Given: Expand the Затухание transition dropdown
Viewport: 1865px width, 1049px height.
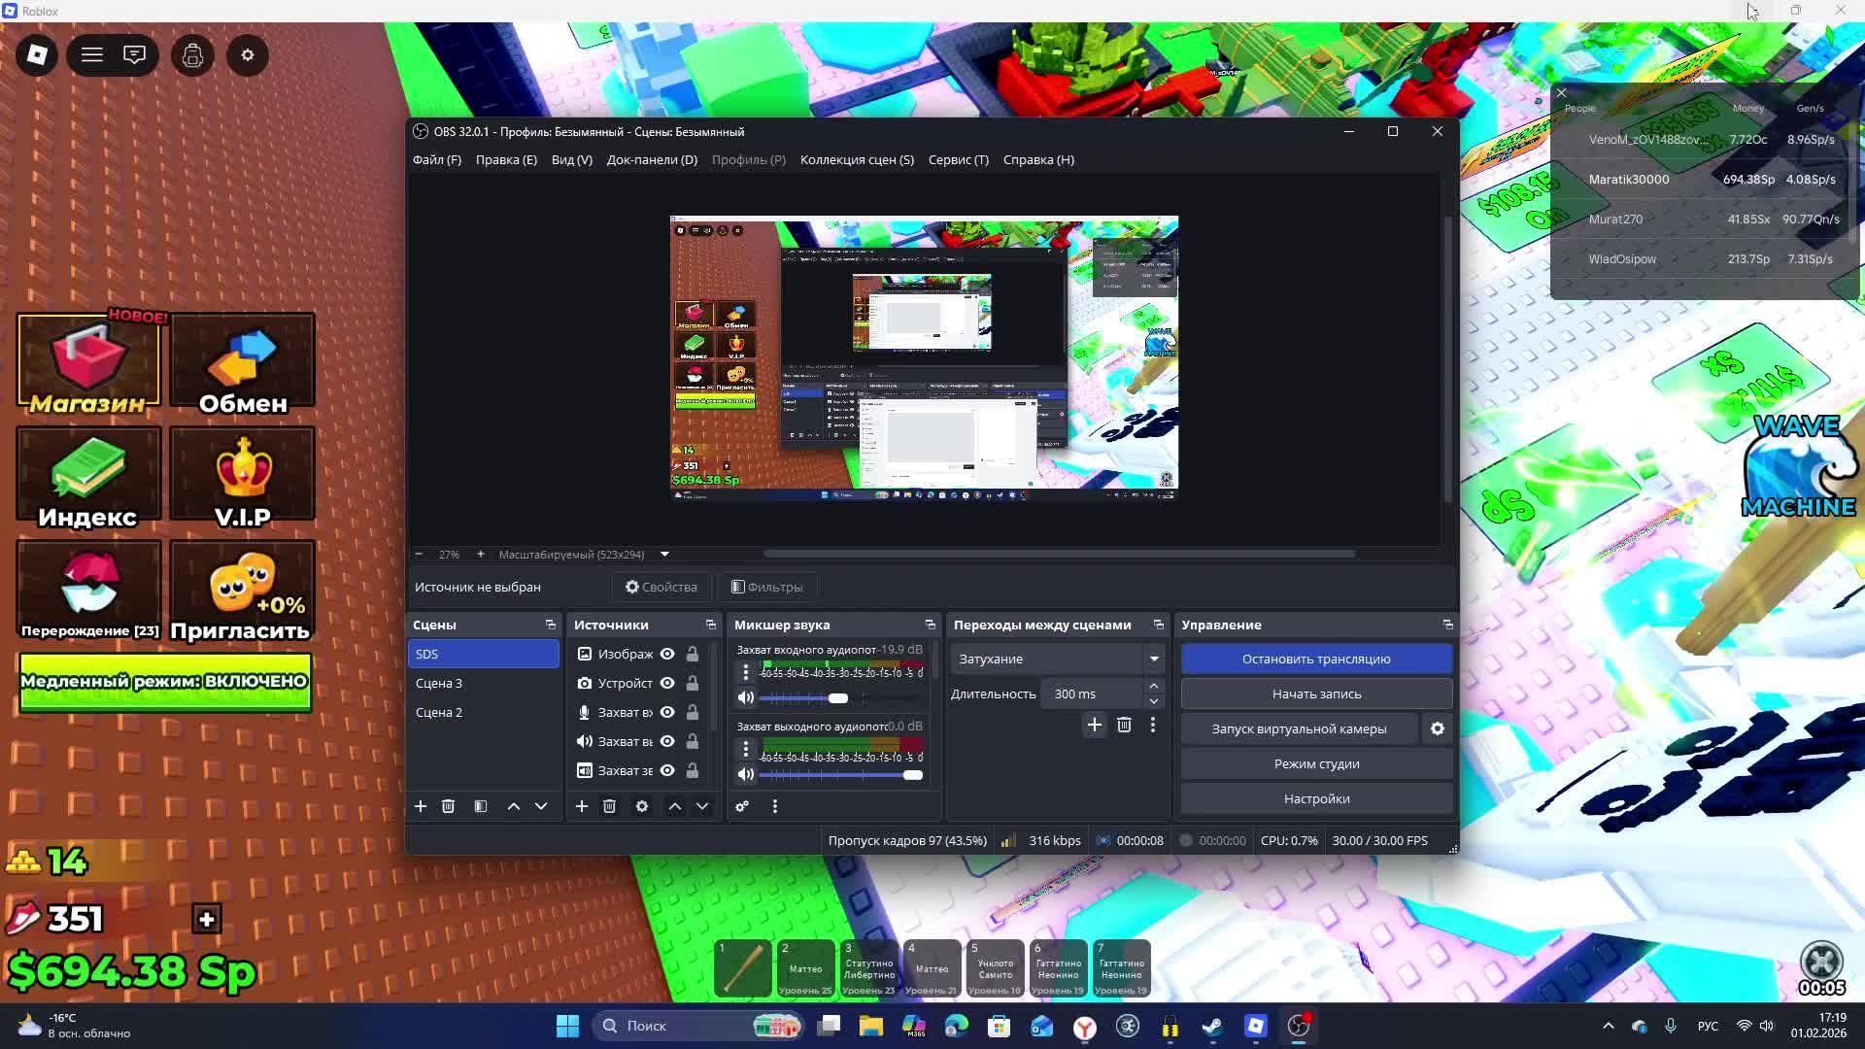Looking at the screenshot, I should (1154, 659).
